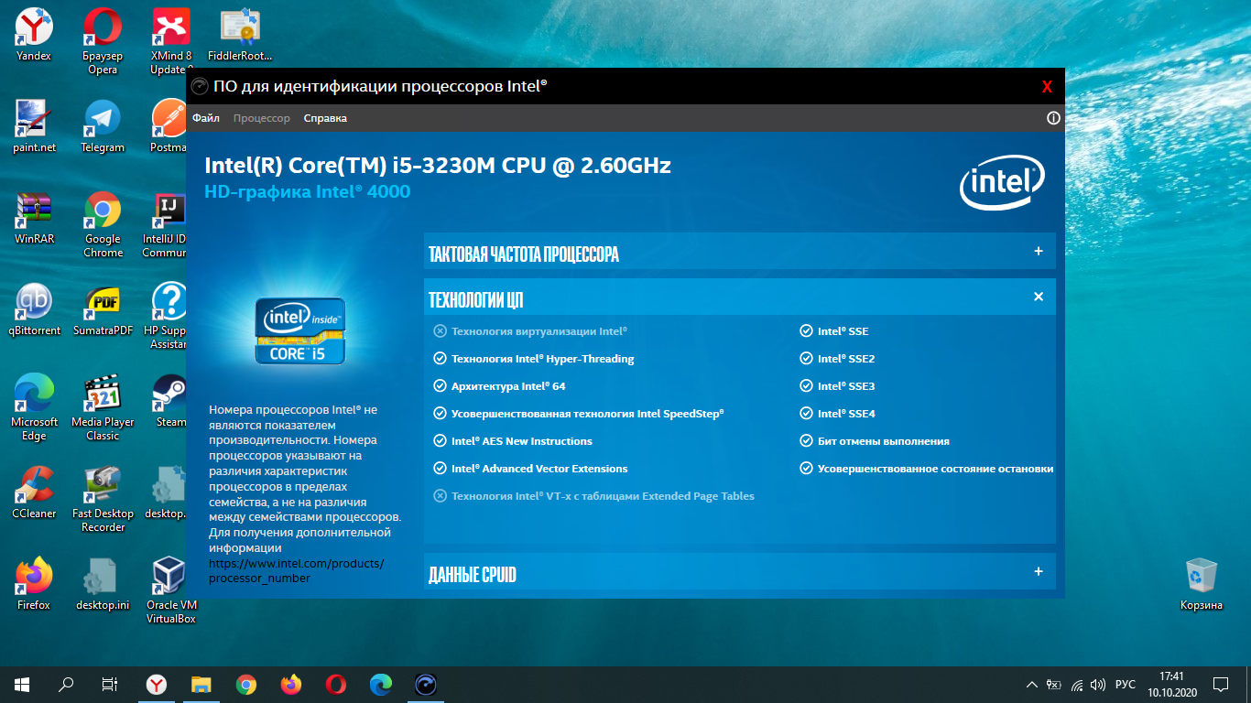This screenshot has height=703, width=1251.
Task: Click the Intel identification app taskbar icon
Action: coord(426,684)
